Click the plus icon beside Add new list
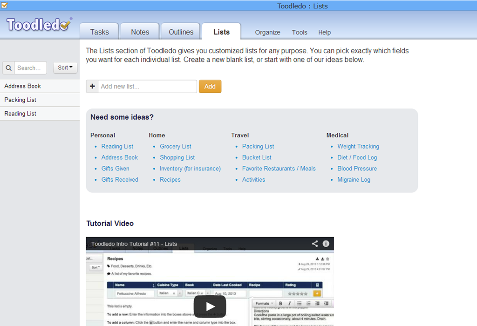The image size is (477, 326). click(x=93, y=86)
